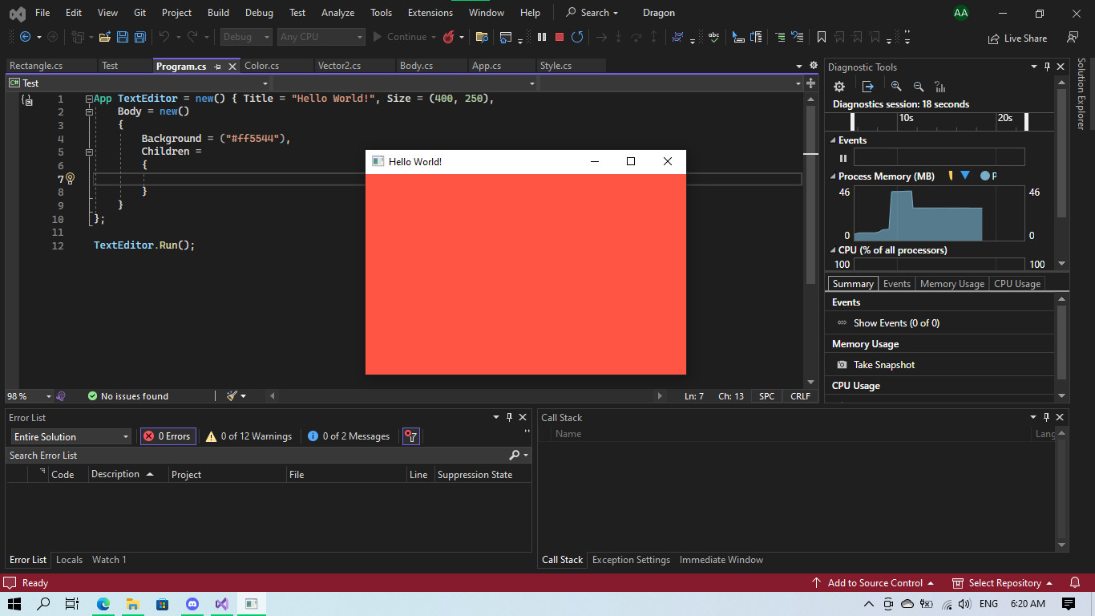Toggle the 0 Errors filter
Screen dimensions: 1095x616
[168, 436]
